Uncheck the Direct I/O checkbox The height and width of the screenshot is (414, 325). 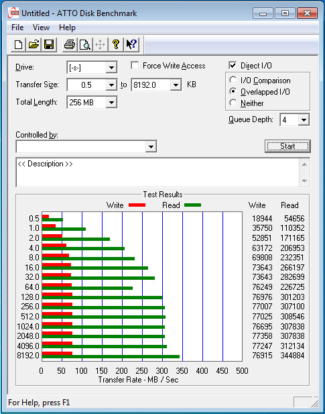click(x=233, y=65)
